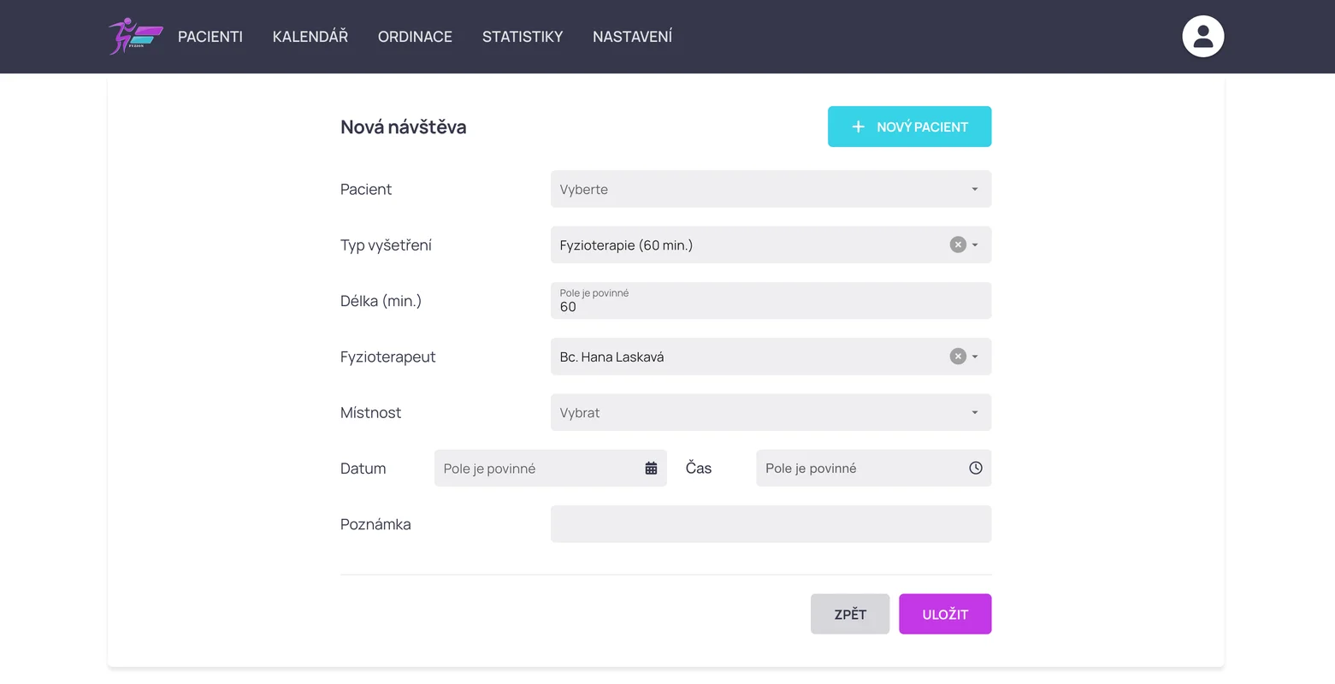The width and height of the screenshot is (1335, 684).
Task: Click the Zpět button
Action: click(x=849, y=614)
